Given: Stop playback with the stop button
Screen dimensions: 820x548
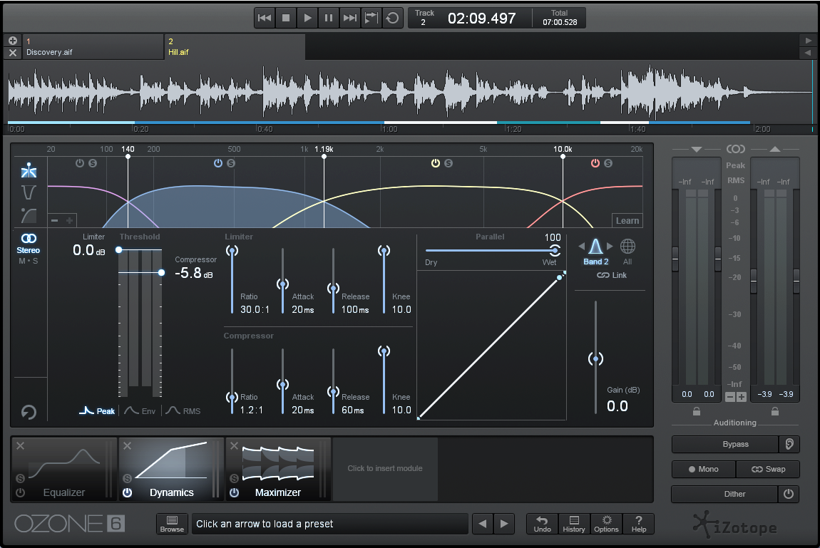Looking at the screenshot, I should tap(286, 18).
